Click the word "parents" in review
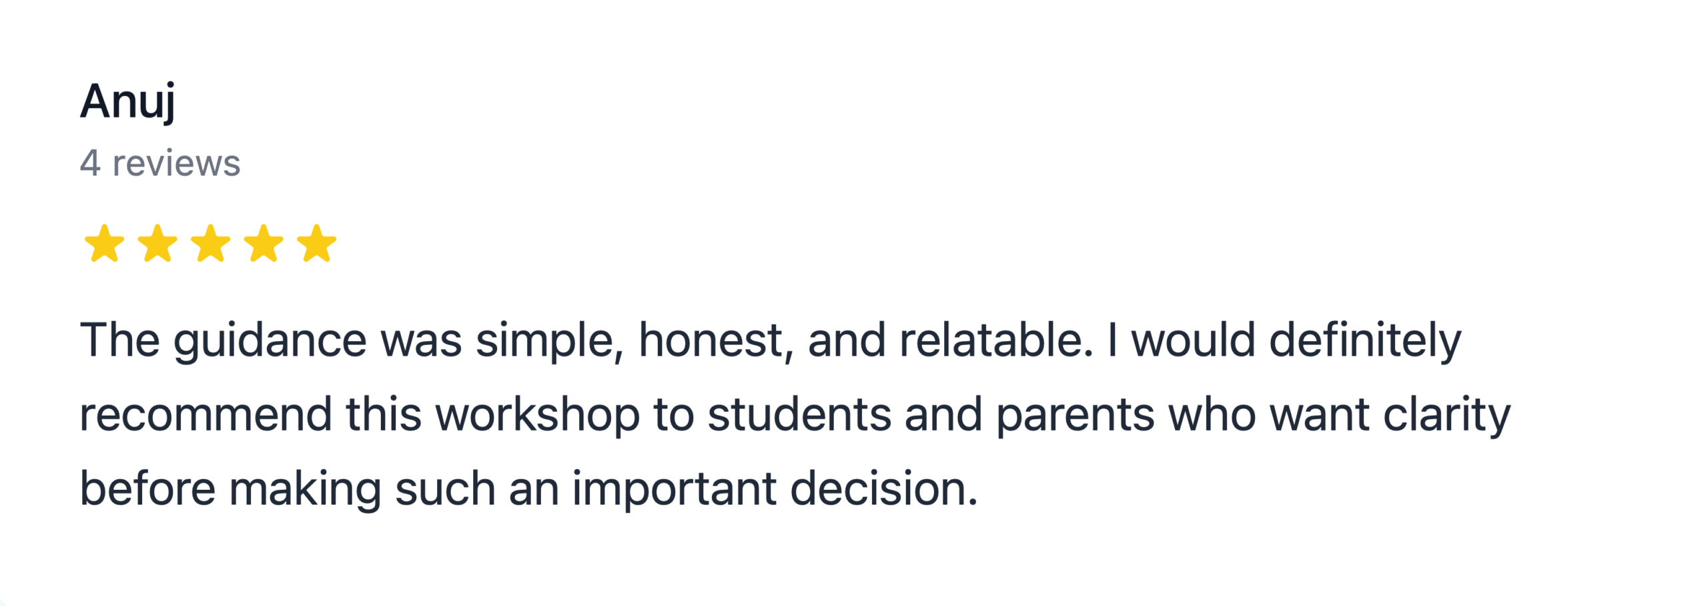The height and width of the screenshot is (606, 1708). click(x=1075, y=415)
